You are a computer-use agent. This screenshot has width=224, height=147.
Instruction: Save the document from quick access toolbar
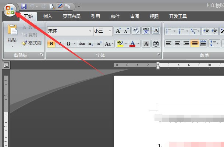tap(24, 7)
